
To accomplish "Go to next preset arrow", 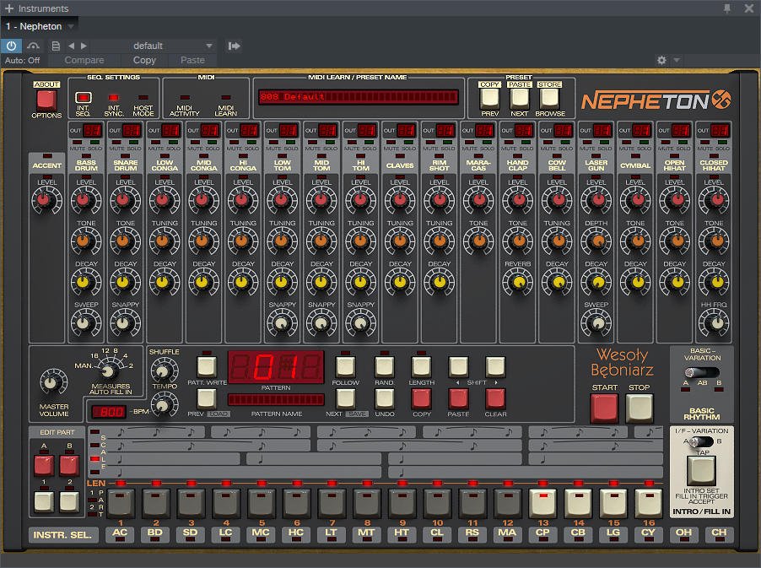I will point(84,46).
